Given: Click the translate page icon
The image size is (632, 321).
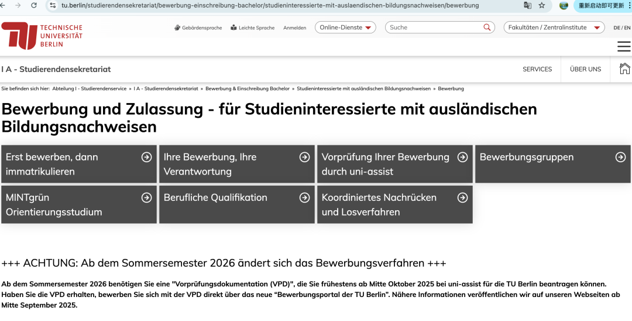Looking at the screenshot, I should (x=528, y=5).
